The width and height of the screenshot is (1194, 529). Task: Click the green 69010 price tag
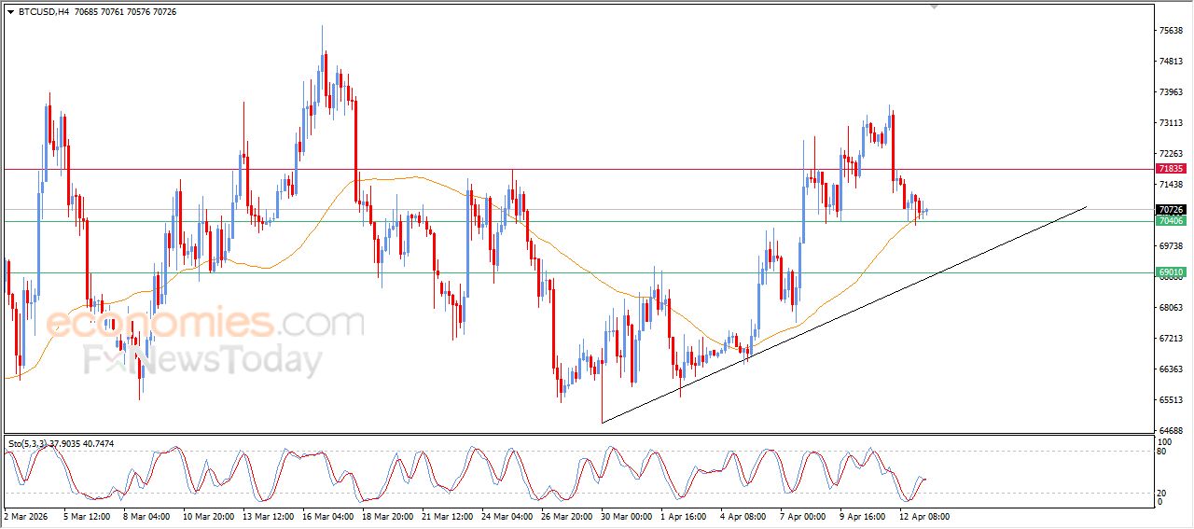tap(1170, 273)
